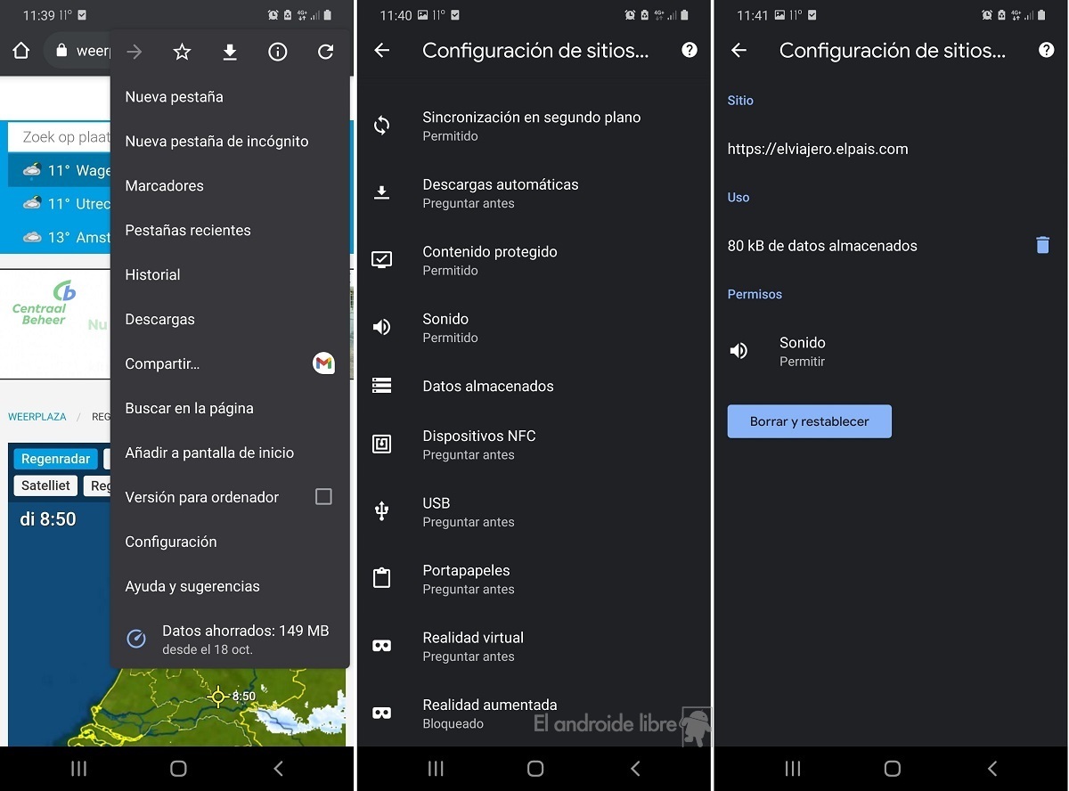
Task: Open Sonido permission on elviajero site
Action: pos(802,351)
